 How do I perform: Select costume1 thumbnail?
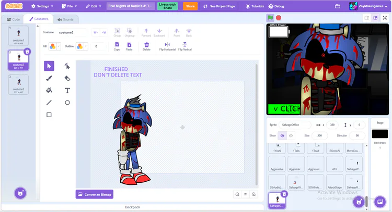[x=18, y=35]
